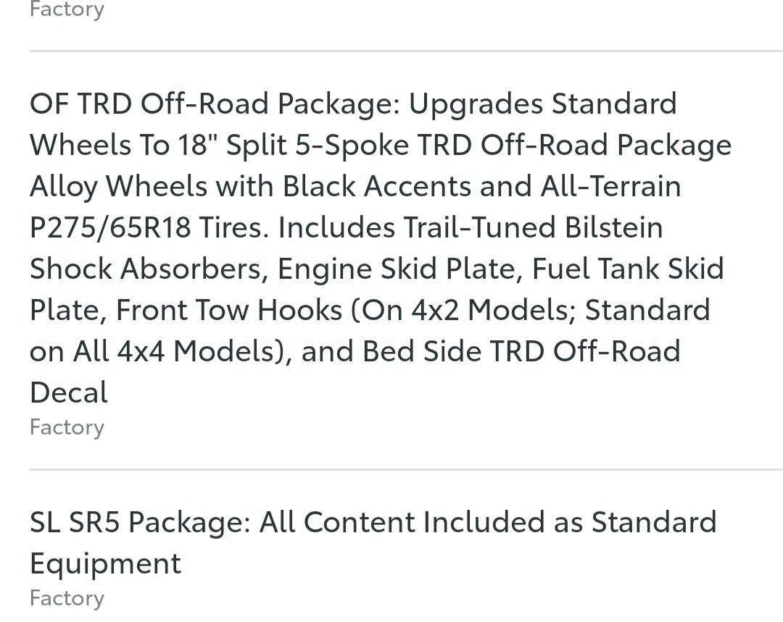This screenshot has width=783, height=622.
Task: Select the Fuel Tank Skid text
Action: 628,269
